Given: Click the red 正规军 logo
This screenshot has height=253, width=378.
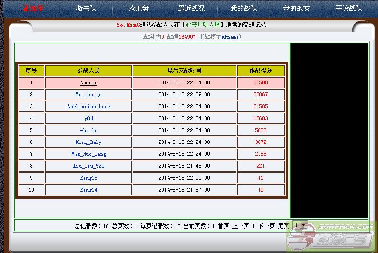Looking at the screenshot, I should [34, 9].
